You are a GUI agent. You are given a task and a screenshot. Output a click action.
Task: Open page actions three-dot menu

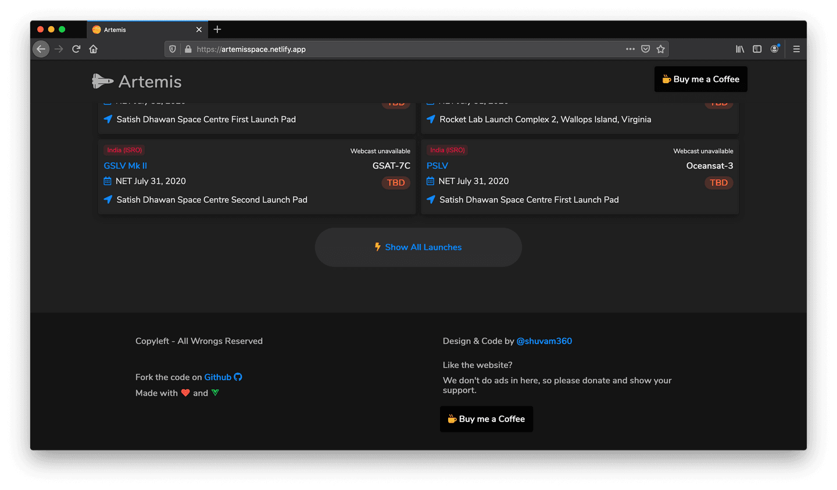point(630,49)
